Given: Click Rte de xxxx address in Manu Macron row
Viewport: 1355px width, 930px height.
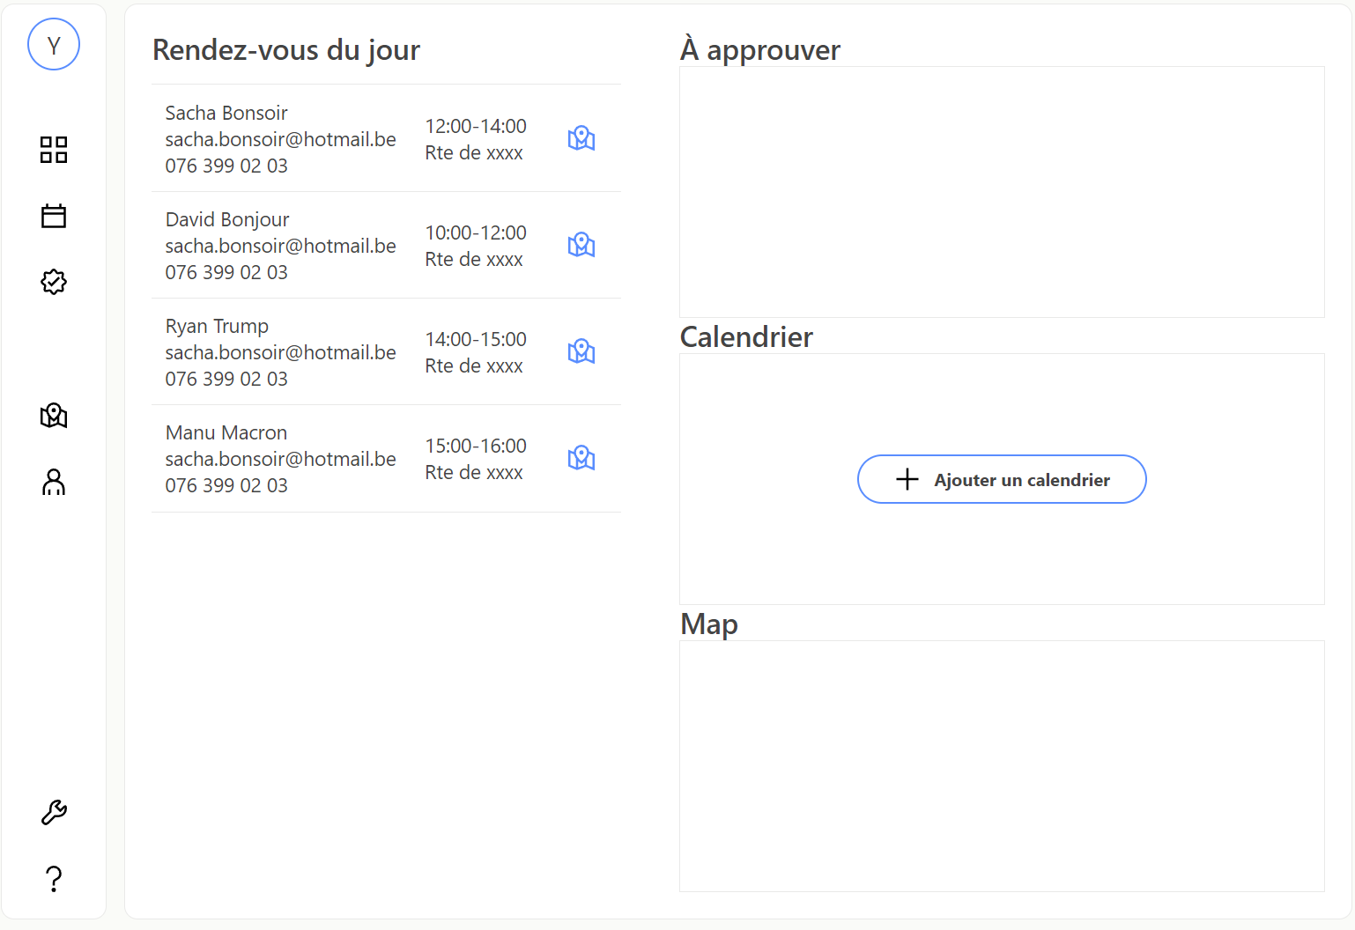Looking at the screenshot, I should [x=474, y=472].
